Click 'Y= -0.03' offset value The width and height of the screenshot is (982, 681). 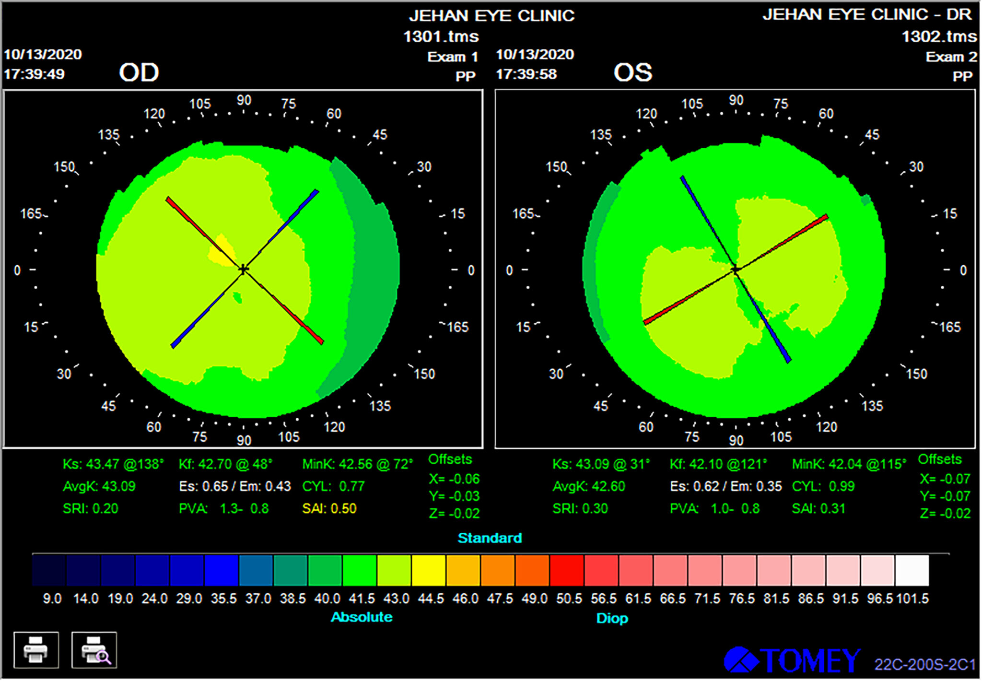tap(454, 496)
